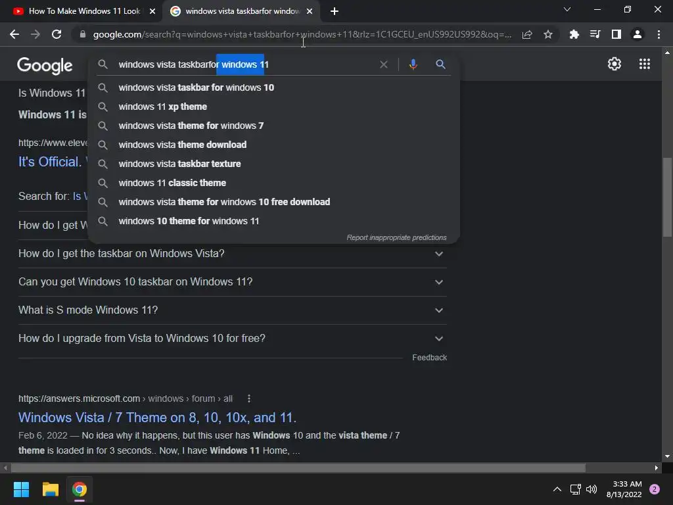Open the volume tray icon
673x505 pixels.
point(592,489)
